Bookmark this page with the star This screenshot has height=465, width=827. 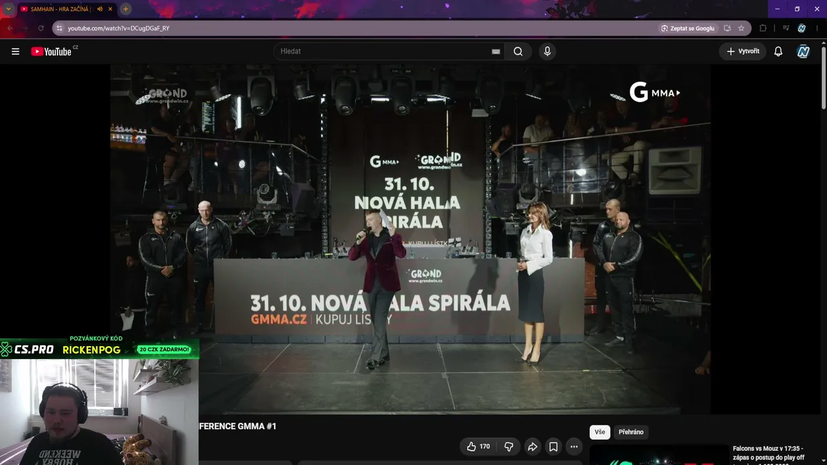click(741, 28)
